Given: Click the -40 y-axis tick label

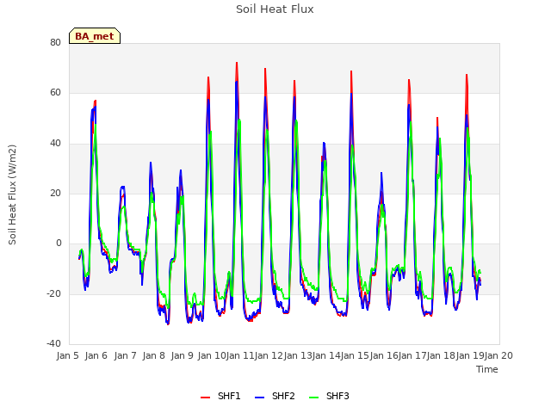Looking at the screenshot, I should [x=53, y=343].
